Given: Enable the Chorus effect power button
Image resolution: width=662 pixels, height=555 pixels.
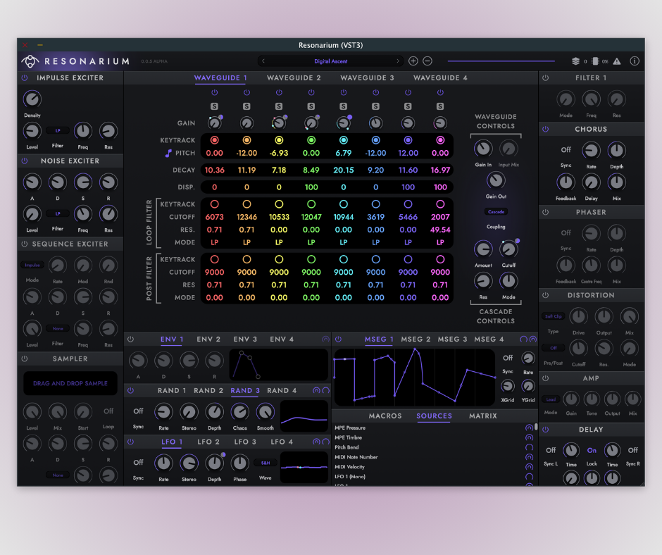Looking at the screenshot, I should pyautogui.click(x=545, y=130).
